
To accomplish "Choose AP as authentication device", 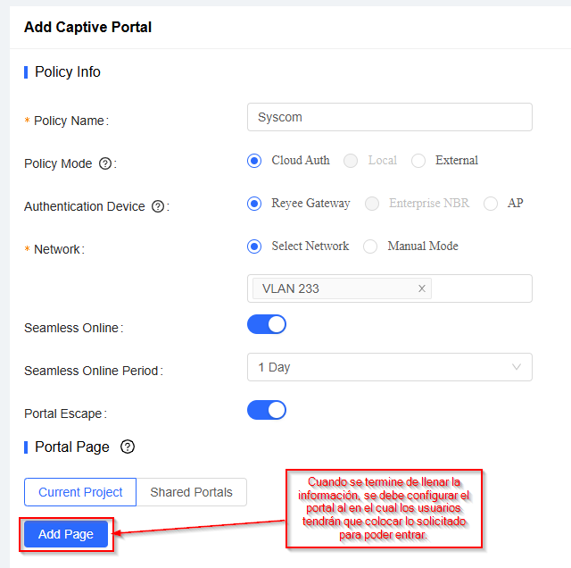I will pyautogui.click(x=491, y=204).
